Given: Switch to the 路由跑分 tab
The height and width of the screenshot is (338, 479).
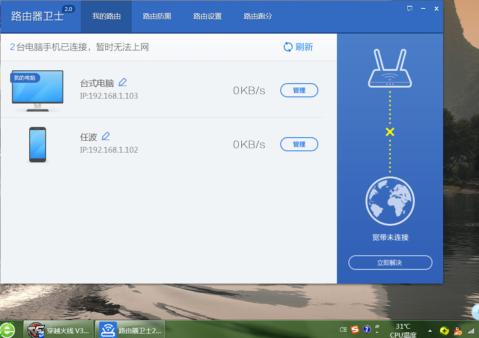Looking at the screenshot, I should pos(258,16).
